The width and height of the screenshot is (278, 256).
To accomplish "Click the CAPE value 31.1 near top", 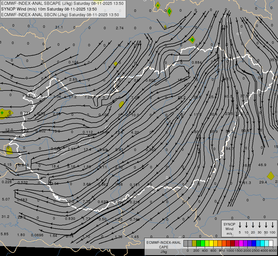I will tap(59, 27).
